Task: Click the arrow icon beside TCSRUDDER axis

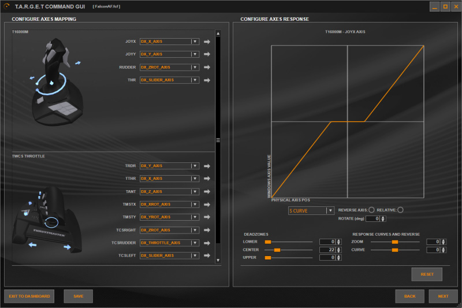Action: 207,243
